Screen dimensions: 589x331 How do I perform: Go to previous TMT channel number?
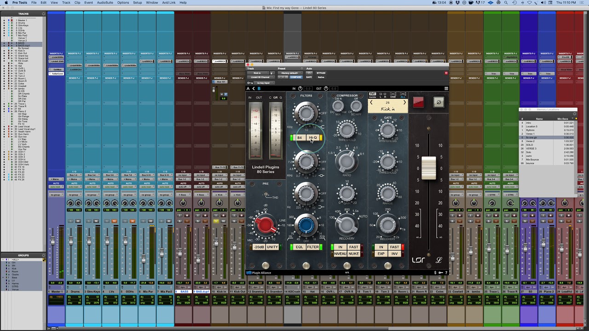coord(371,103)
